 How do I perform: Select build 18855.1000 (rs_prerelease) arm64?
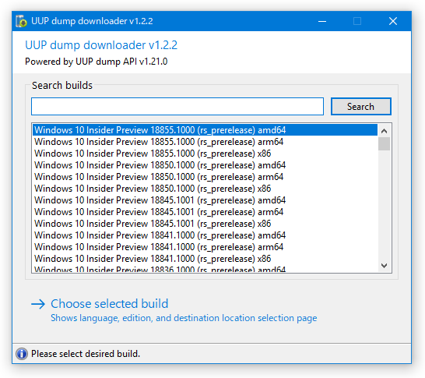click(205, 142)
